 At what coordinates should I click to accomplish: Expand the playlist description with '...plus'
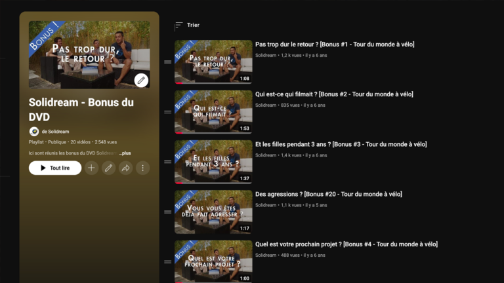click(x=125, y=153)
